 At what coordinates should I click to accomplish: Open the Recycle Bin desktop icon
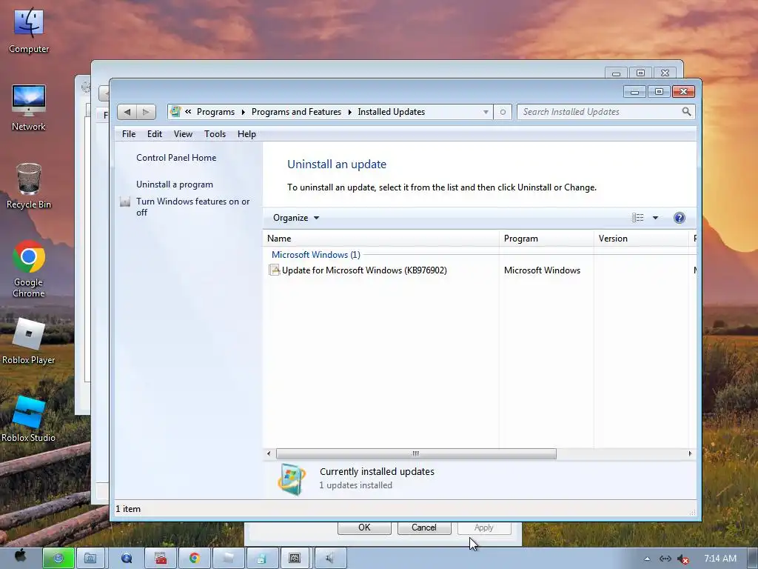click(29, 185)
